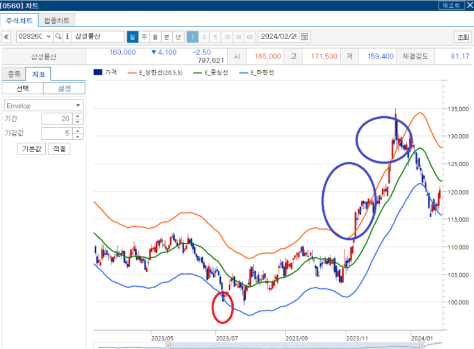
Task: Choose the 30 interval button
Action: point(239,37)
